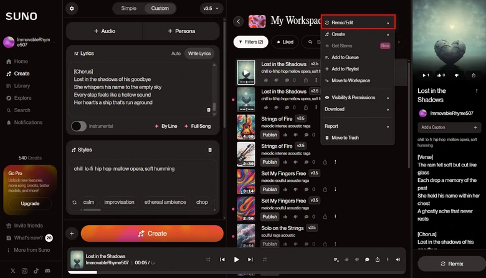Click the Remix button at bottom right
Image resolution: width=486 pixels, height=278 pixels.
pos(452,264)
